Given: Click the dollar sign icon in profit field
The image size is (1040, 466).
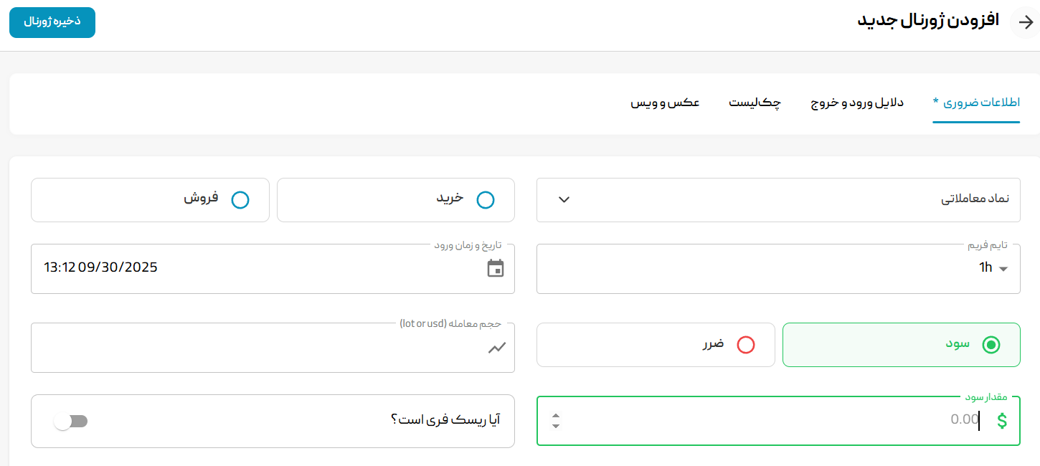Looking at the screenshot, I should click(1003, 421).
